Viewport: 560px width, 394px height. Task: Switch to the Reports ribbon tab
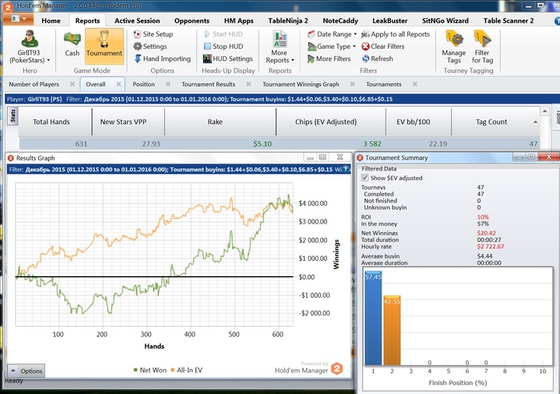(87, 21)
